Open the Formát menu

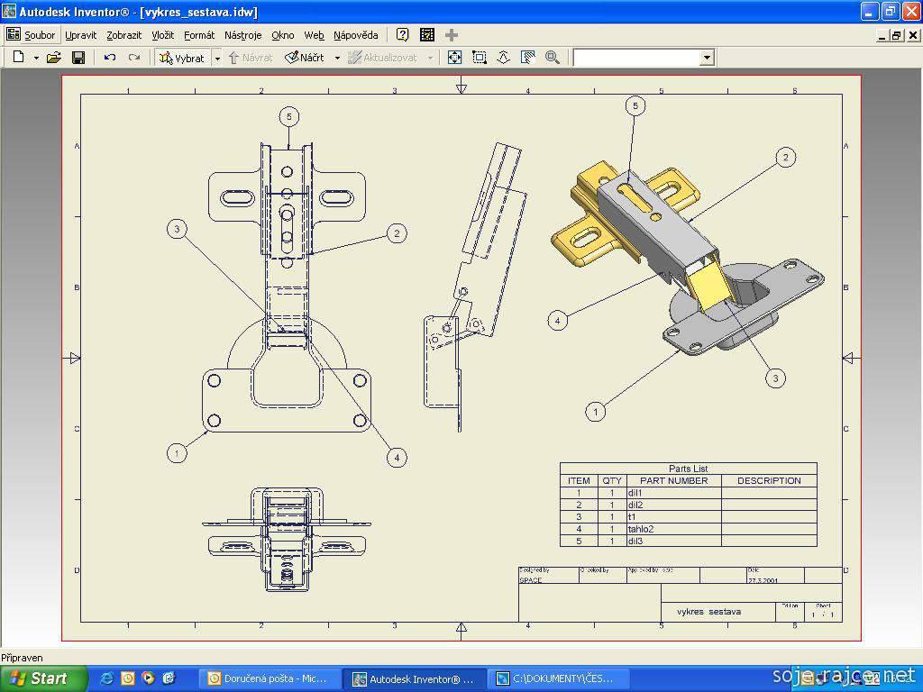tap(199, 35)
